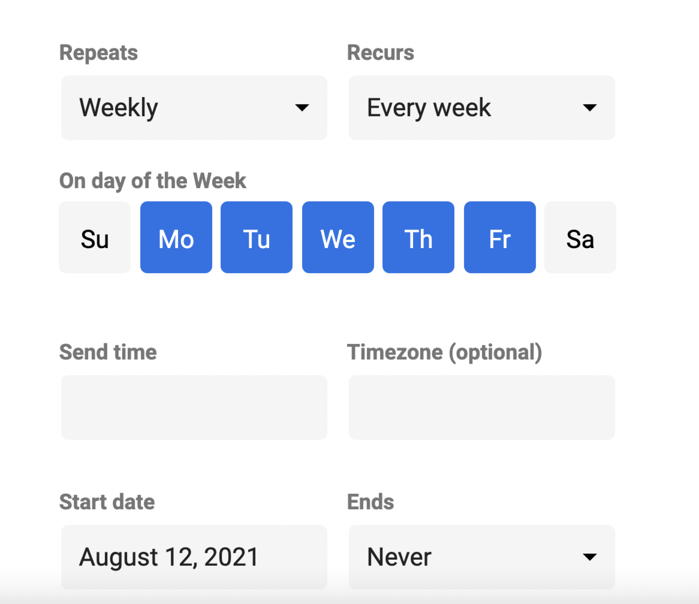This screenshot has height=604, width=699.
Task: Open the Recurs dropdown showing Every week
Action: (482, 107)
